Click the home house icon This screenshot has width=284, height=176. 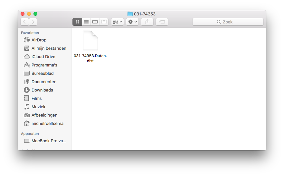coord(27,123)
